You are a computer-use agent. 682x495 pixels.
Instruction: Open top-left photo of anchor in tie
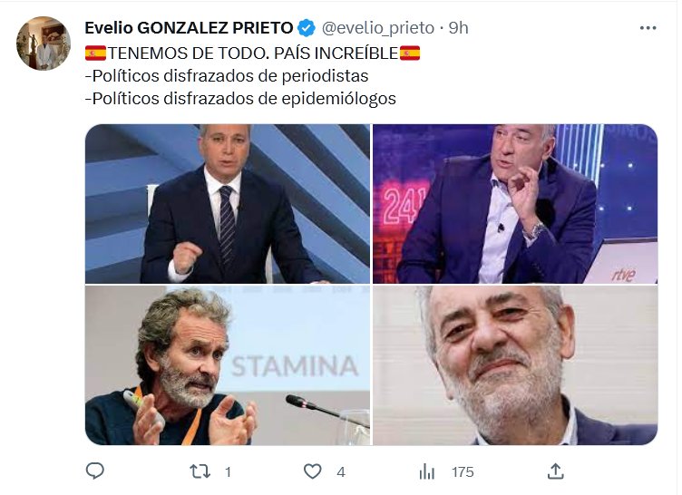pyautogui.click(x=228, y=204)
